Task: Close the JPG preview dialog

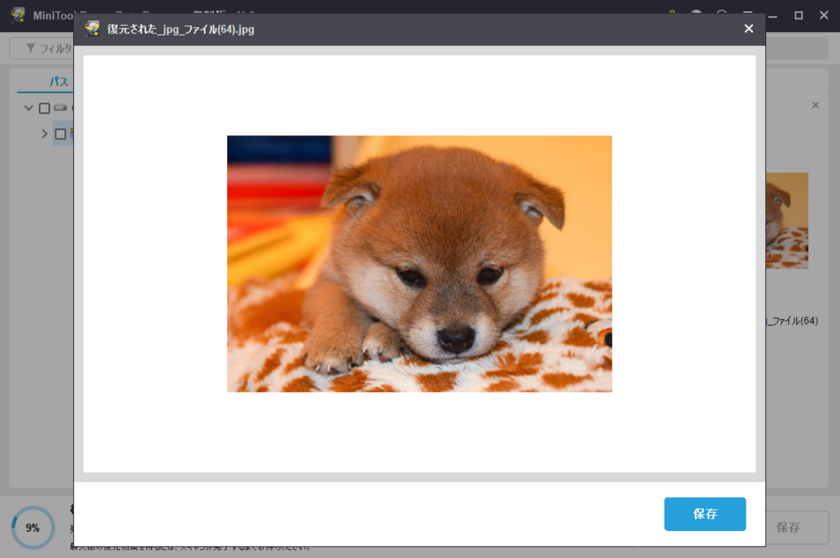Action: click(748, 29)
